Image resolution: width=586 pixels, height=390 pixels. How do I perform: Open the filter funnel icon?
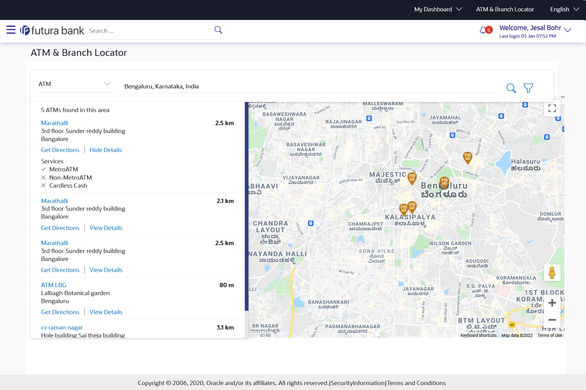528,88
